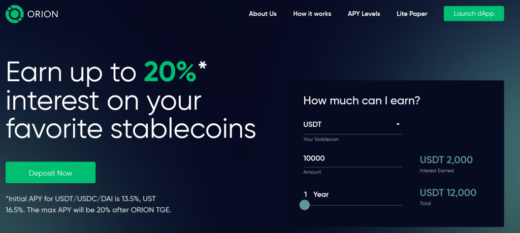Launch the dApp from the header button

click(474, 14)
